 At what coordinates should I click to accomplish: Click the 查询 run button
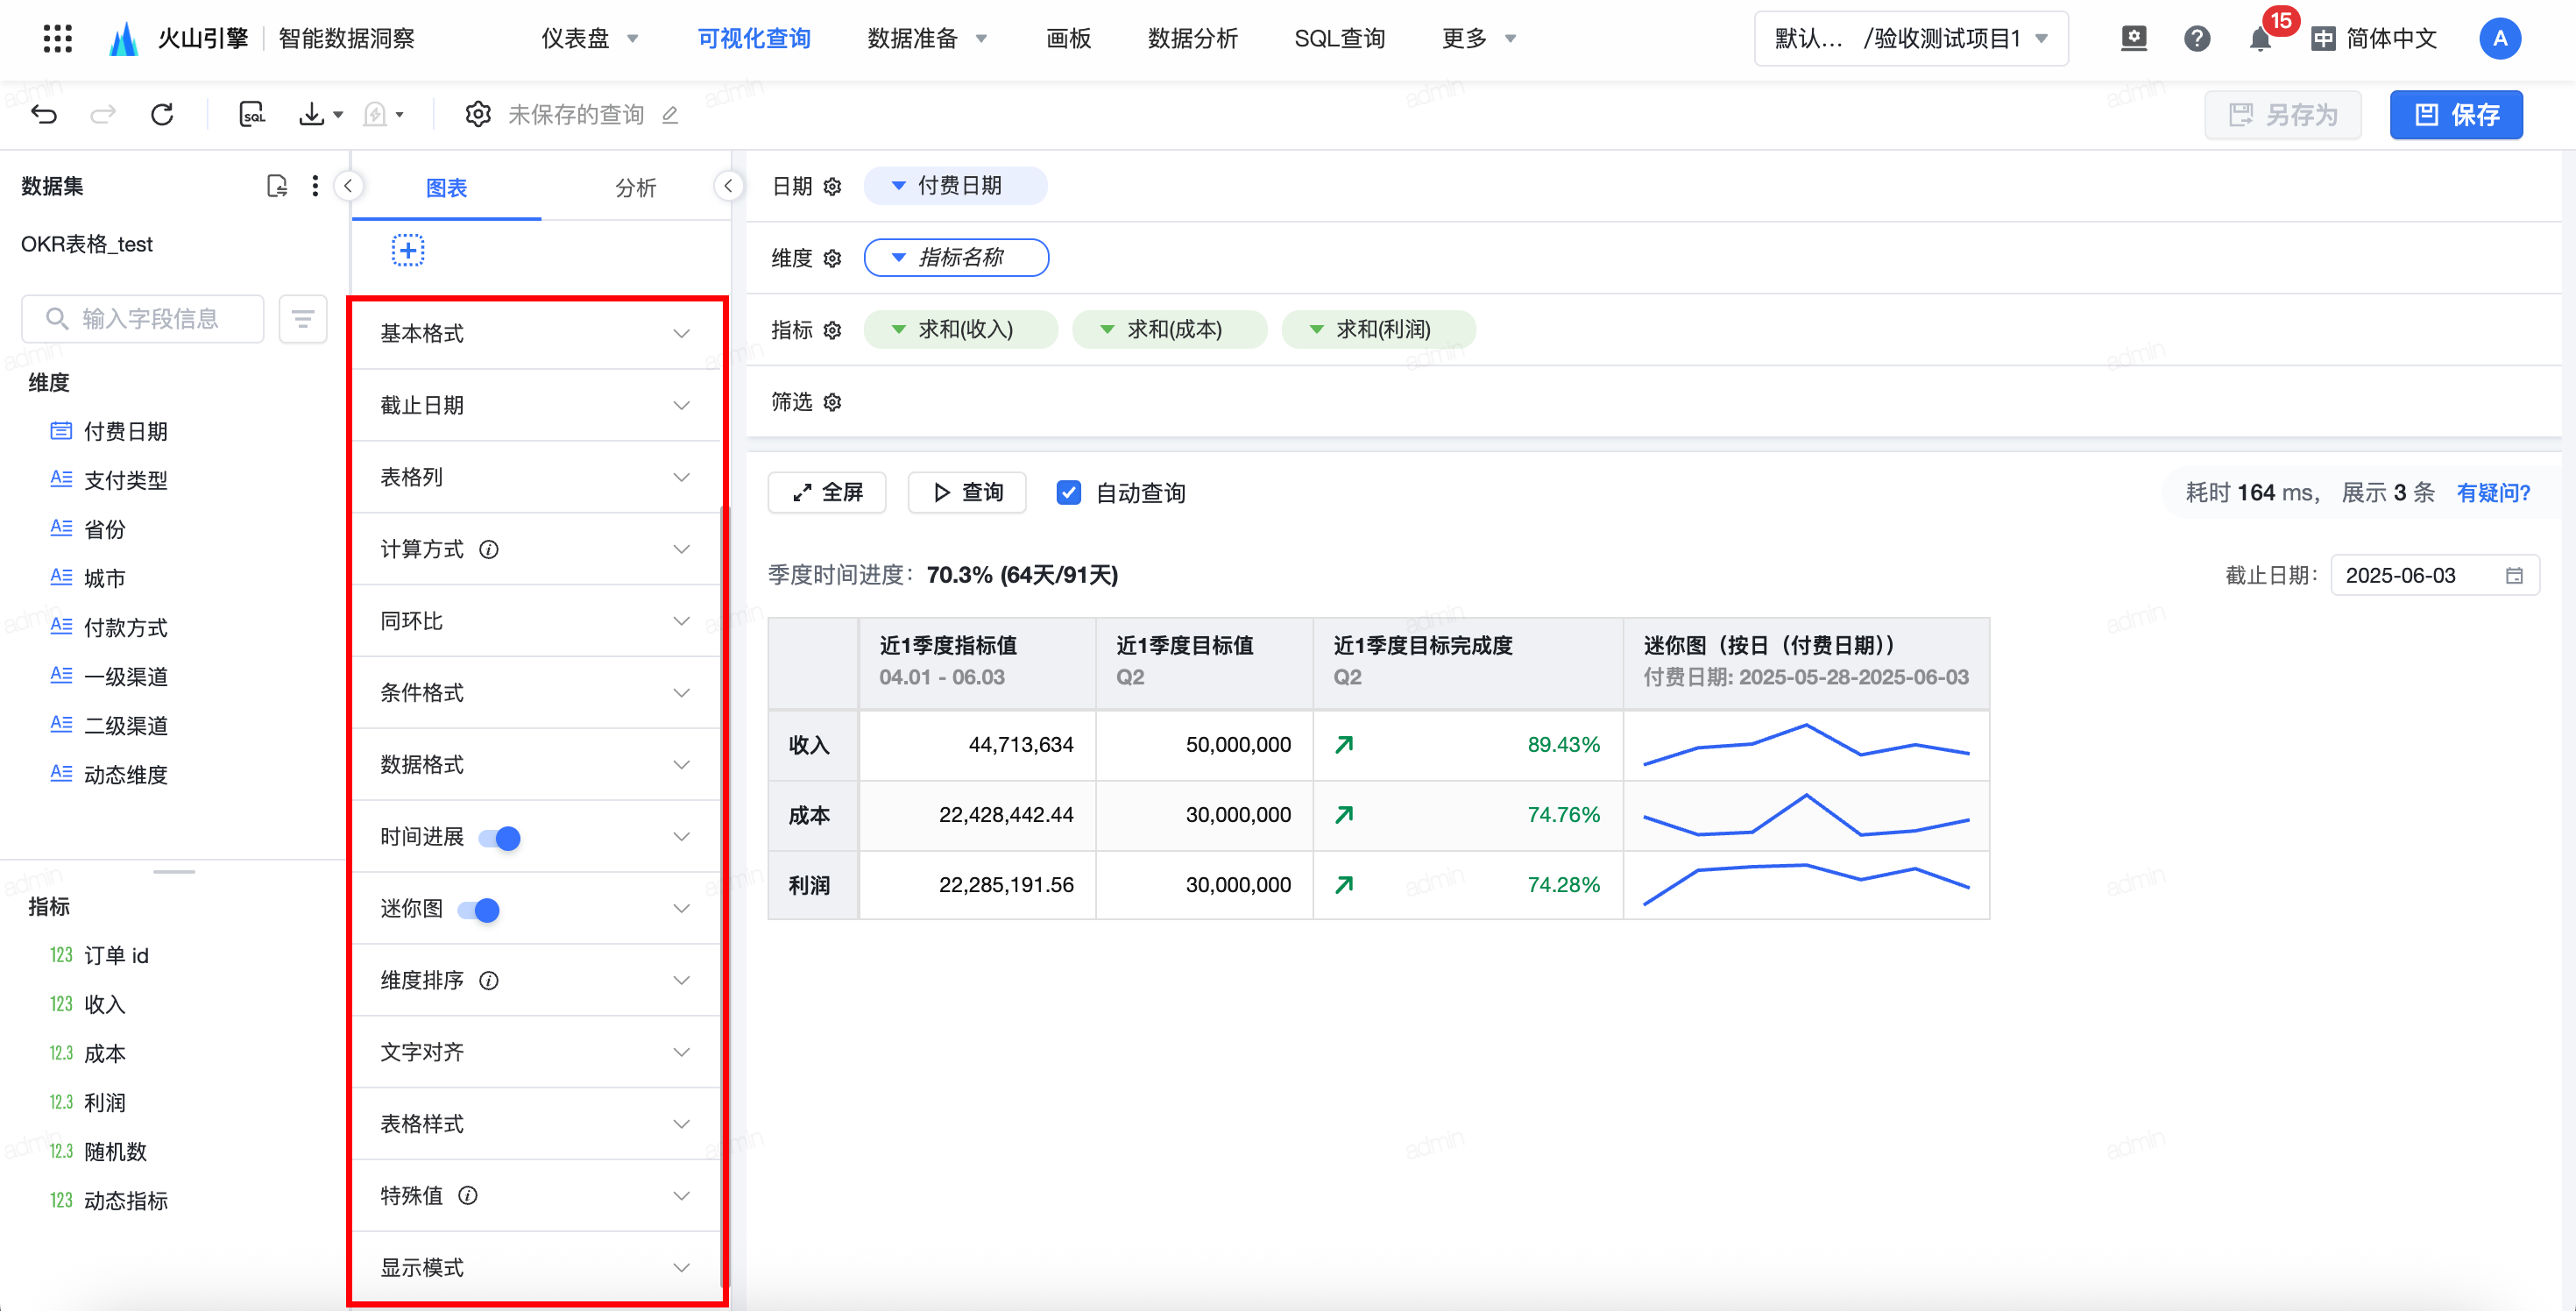967,492
